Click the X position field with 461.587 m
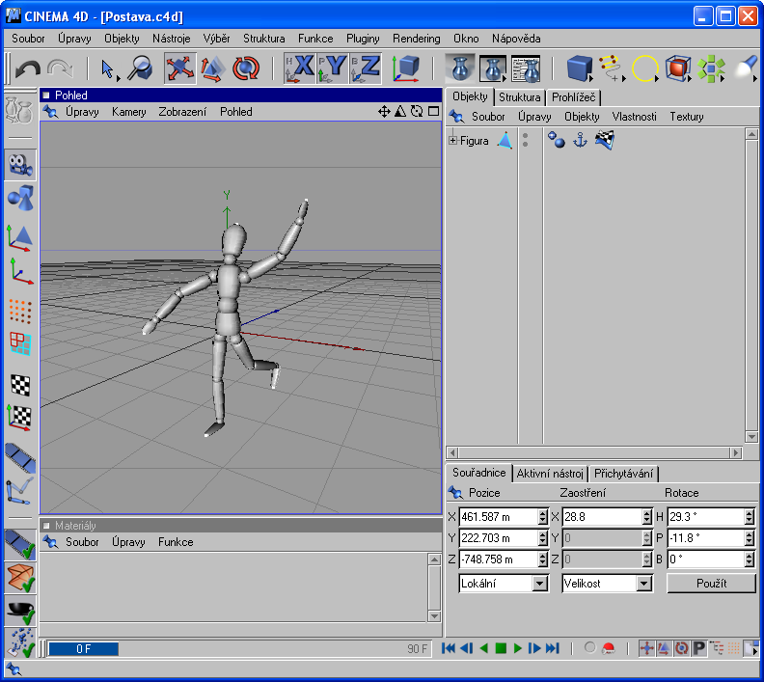The height and width of the screenshot is (682, 764). click(497, 517)
